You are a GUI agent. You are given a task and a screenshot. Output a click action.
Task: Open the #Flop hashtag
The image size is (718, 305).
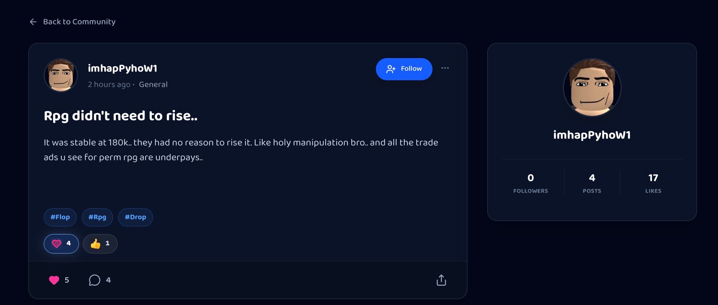60,217
